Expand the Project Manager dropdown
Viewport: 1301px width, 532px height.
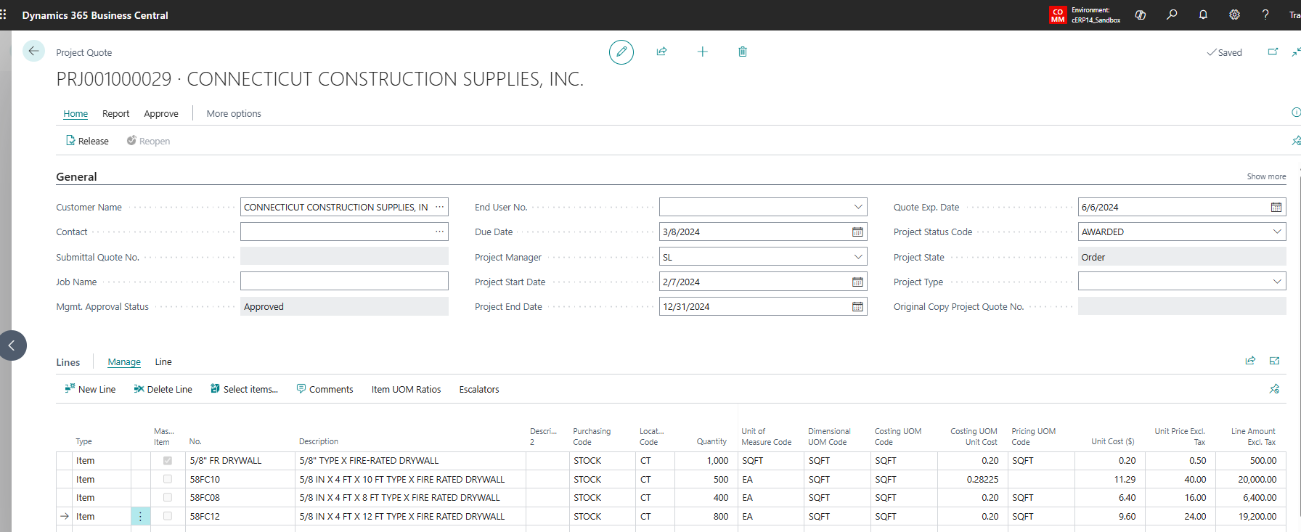(x=857, y=257)
